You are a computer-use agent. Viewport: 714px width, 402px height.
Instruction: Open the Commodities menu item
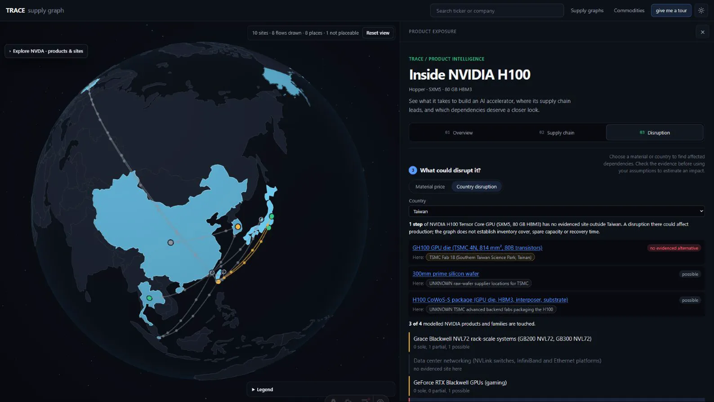click(629, 10)
